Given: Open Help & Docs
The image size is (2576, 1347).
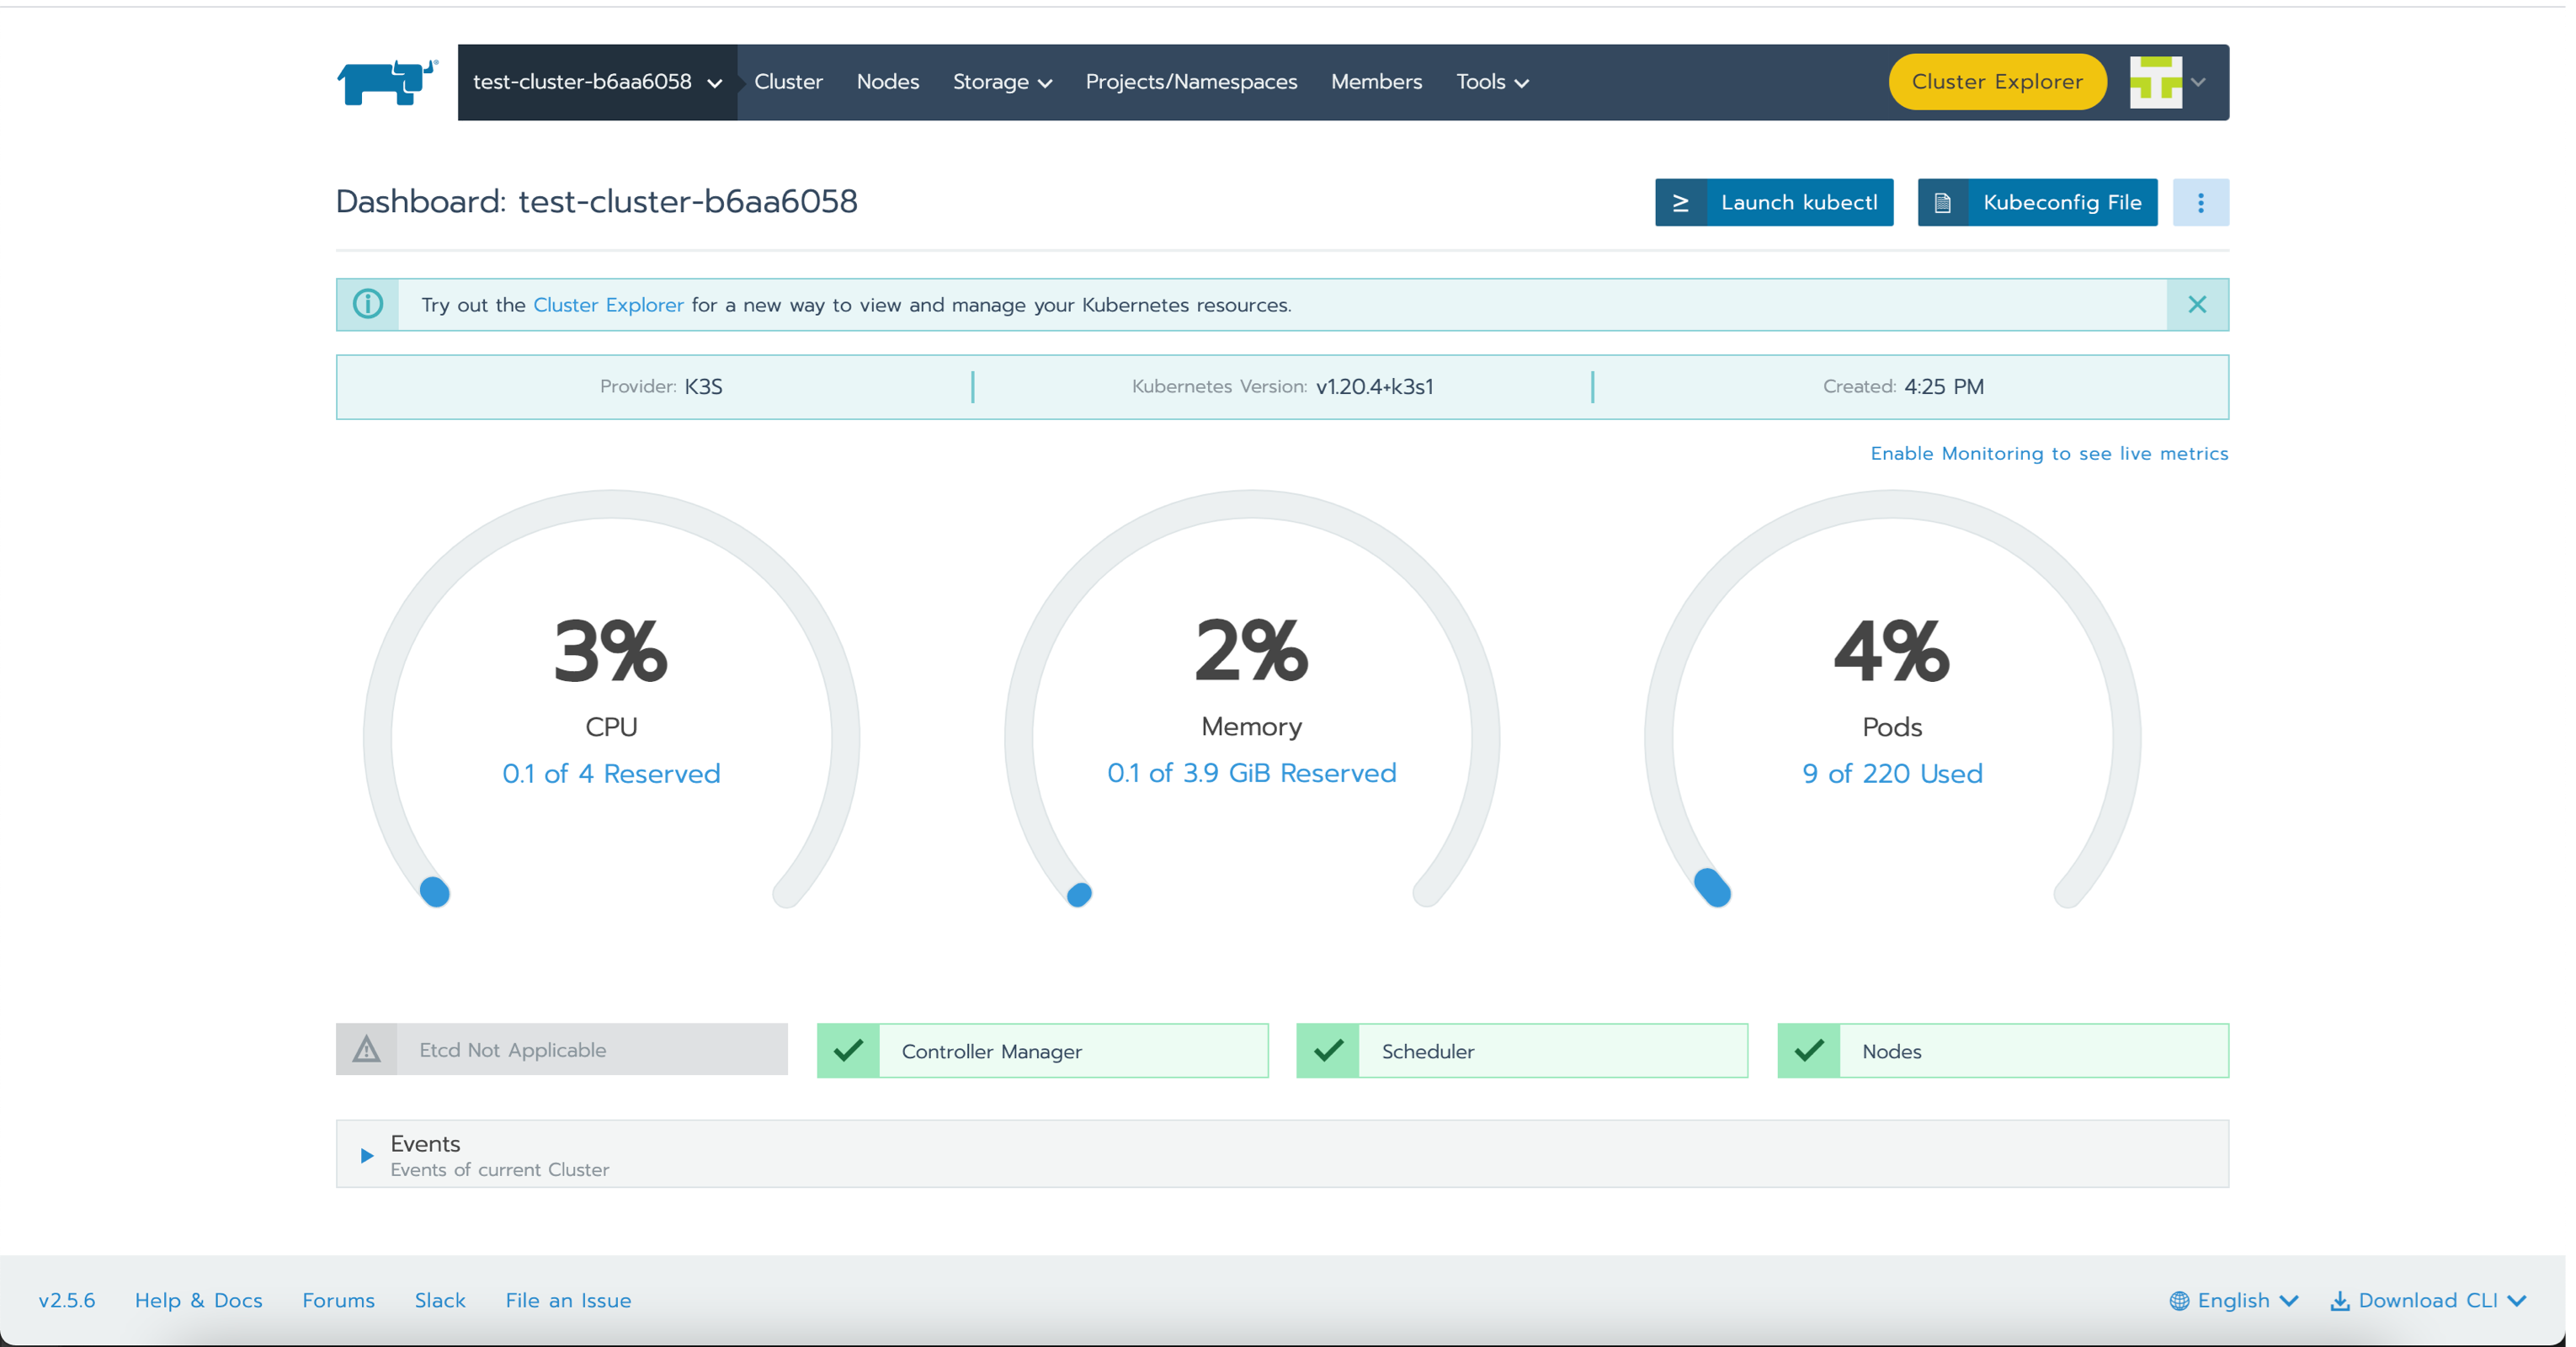Looking at the screenshot, I should (199, 1300).
